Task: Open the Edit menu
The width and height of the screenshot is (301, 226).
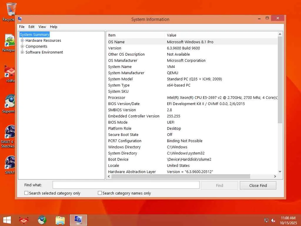Action: click(31, 27)
